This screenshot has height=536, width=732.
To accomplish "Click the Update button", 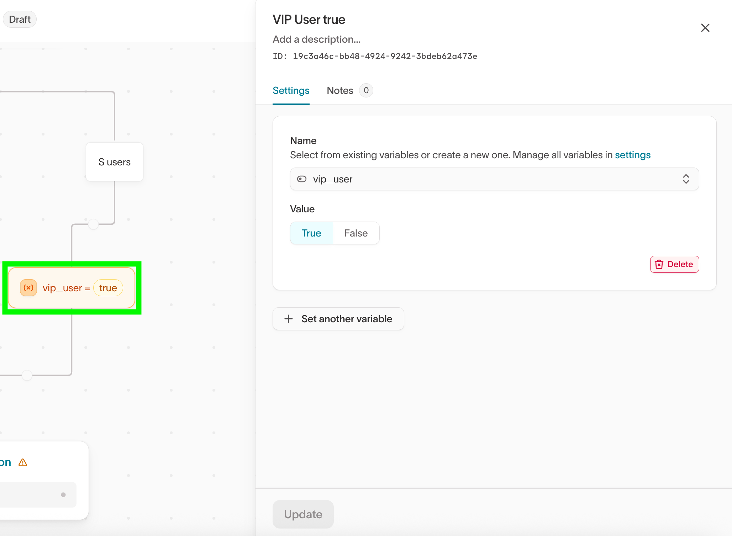I will 303,514.
